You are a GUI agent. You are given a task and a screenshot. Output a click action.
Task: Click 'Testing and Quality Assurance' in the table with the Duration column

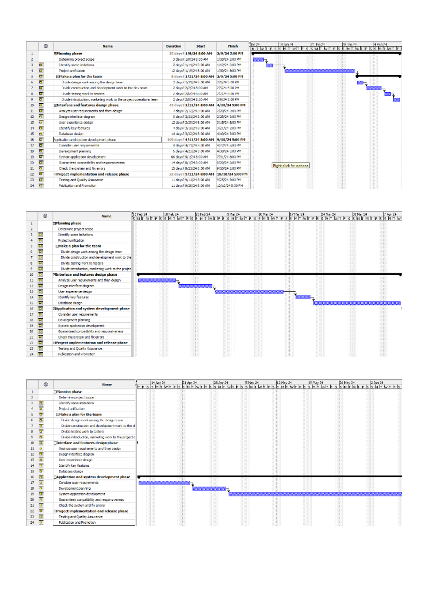[x=81, y=180]
